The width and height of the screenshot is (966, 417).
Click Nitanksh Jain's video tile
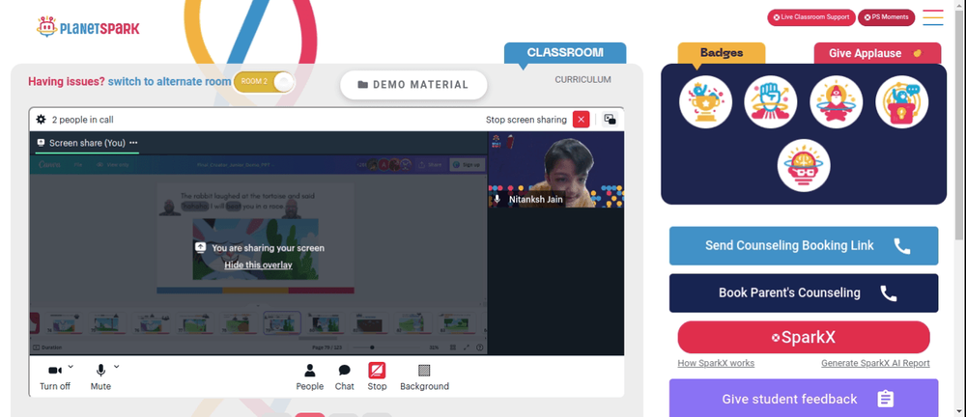(x=555, y=169)
